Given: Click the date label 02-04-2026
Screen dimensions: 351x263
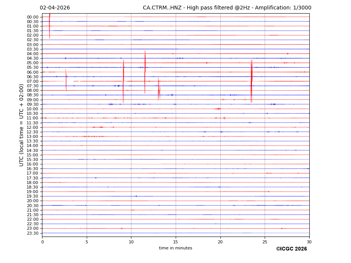Looking at the screenshot, I should click(x=55, y=8).
